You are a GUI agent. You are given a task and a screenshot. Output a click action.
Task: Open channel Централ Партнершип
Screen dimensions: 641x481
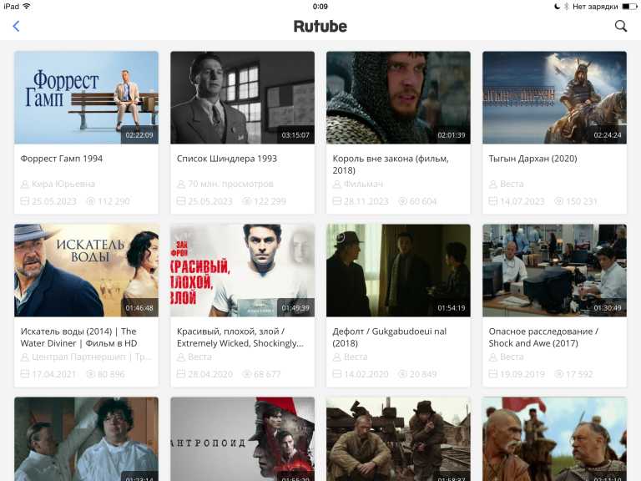pyautogui.click(x=92, y=357)
